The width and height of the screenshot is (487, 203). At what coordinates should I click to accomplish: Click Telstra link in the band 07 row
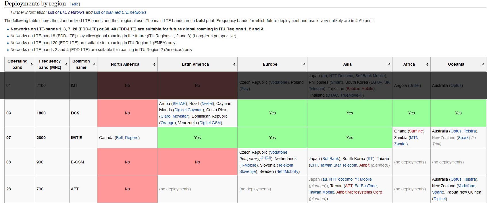[470, 131]
